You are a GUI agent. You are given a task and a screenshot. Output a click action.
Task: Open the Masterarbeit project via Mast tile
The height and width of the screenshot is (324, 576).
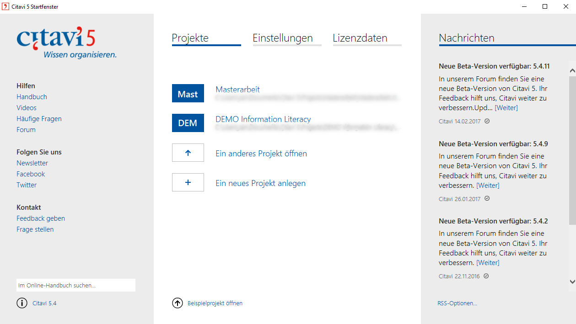[188, 94]
